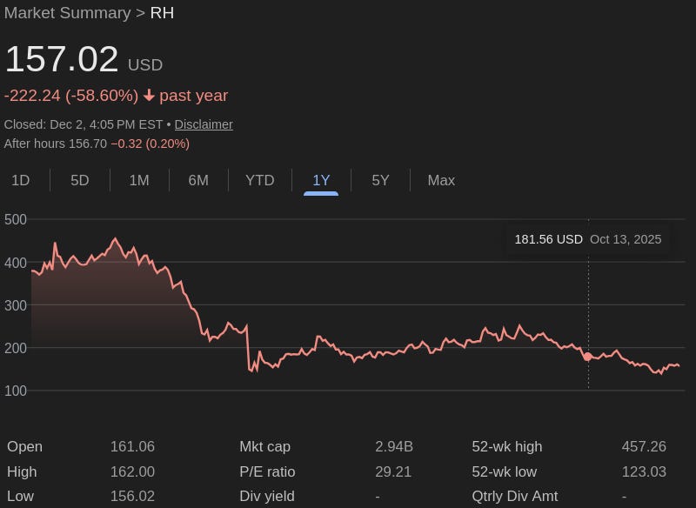Click the red down arrow icon
Screen dimensions: 696x508
point(149,96)
